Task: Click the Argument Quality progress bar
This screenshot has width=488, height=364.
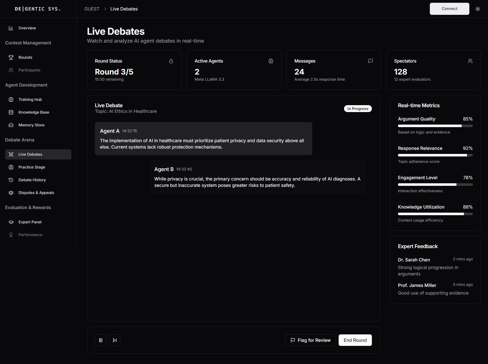Action: tap(435, 126)
